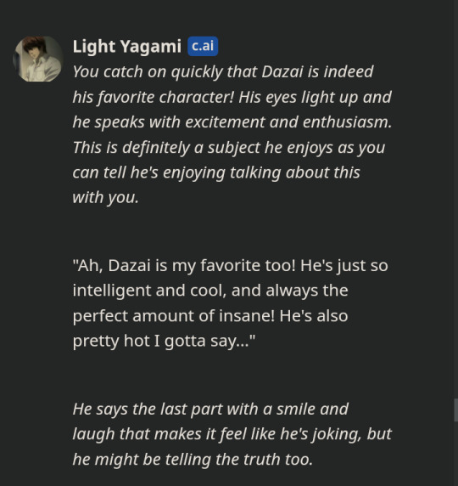Click the line 'intelligent and cool'
The width and height of the screenshot is (458, 486).
click(210, 291)
